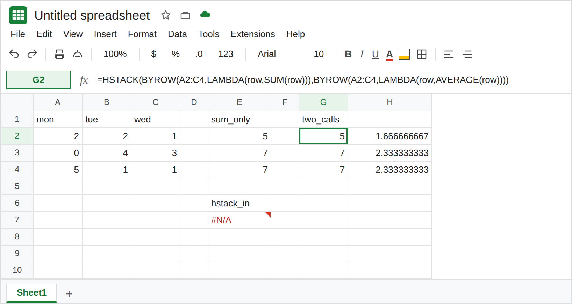Select cell A3 containing 0
The width and height of the screenshot is (572, 305).
tap(58, 153)
